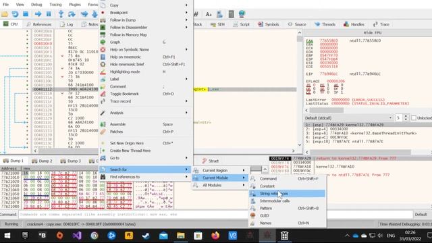Switch to the Symbols tab
Screen dimensions: 432x243
click(x=269, y=24)
